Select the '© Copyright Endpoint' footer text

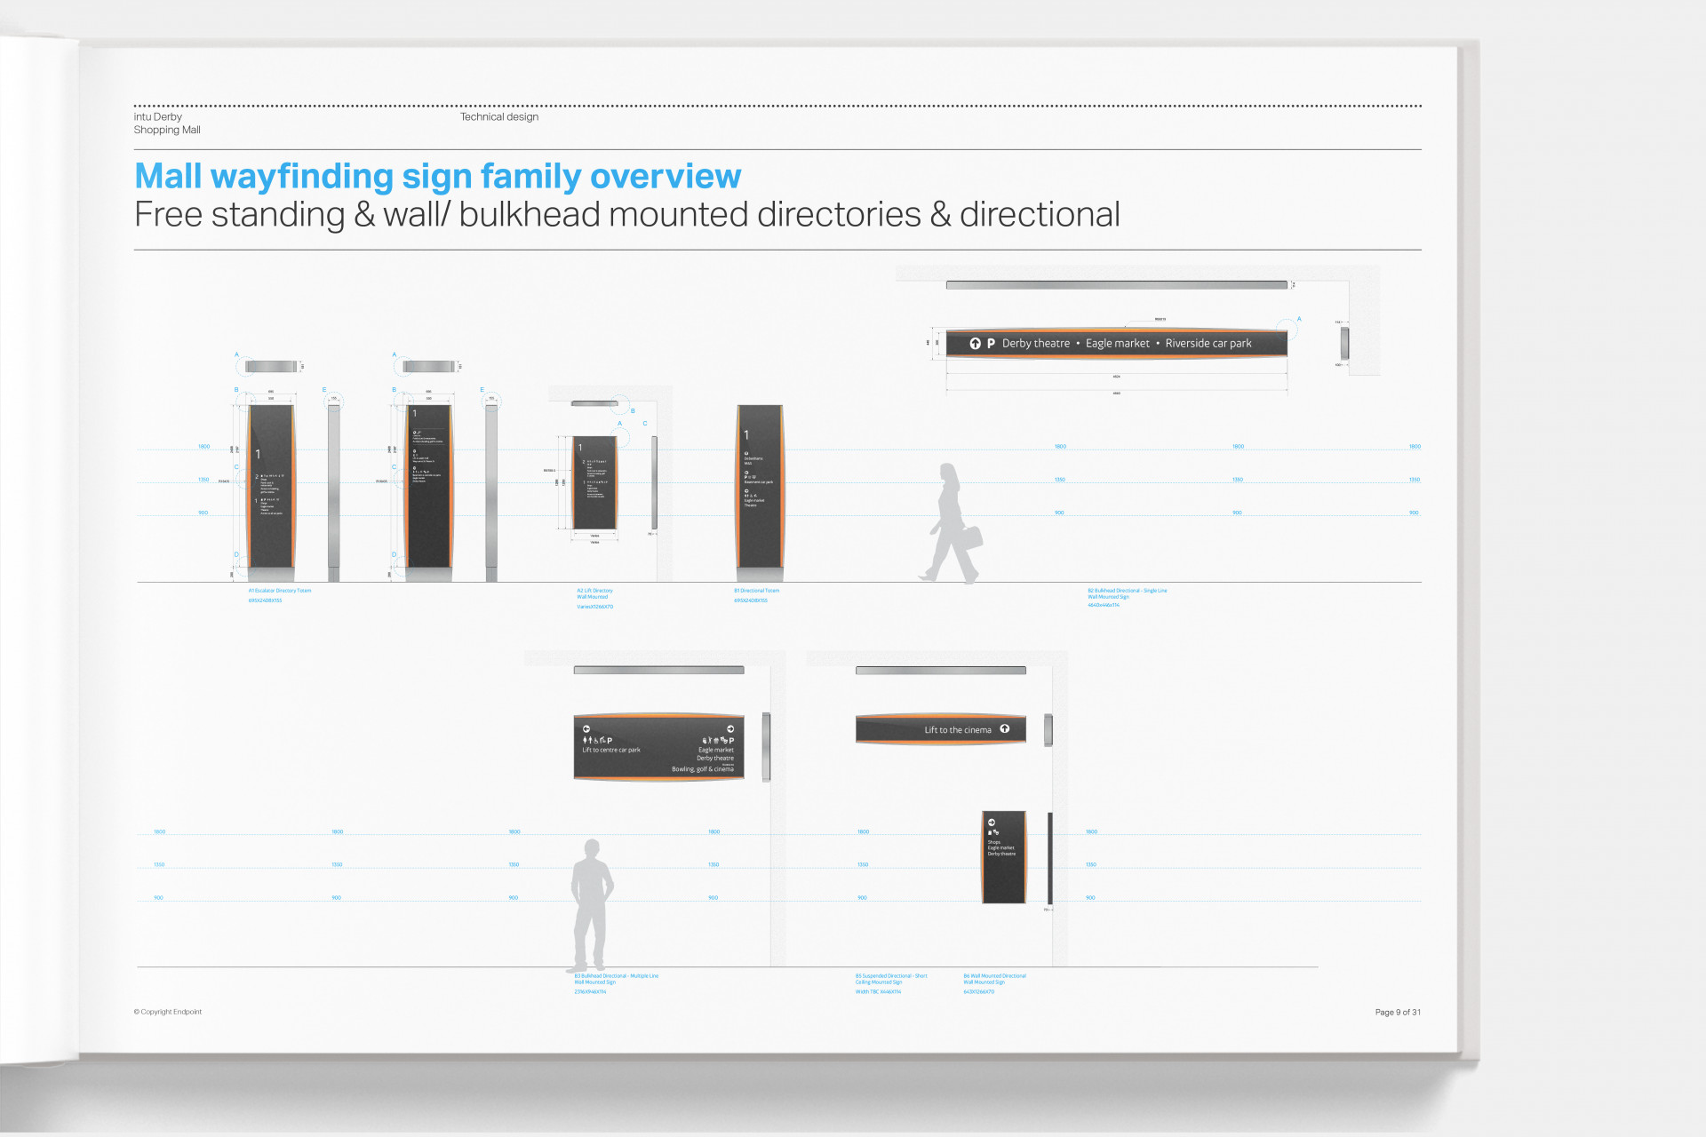pyautogui.click(x=168, y=1012)
